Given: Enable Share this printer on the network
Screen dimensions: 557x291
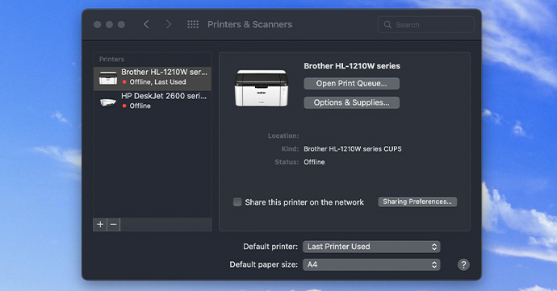Looking at the screenshot, I should click(237, 202).
